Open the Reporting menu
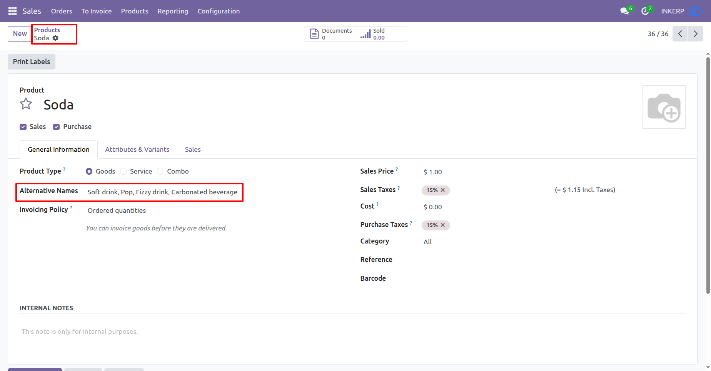This screenshot has width=711, height=371. (173, 11)
